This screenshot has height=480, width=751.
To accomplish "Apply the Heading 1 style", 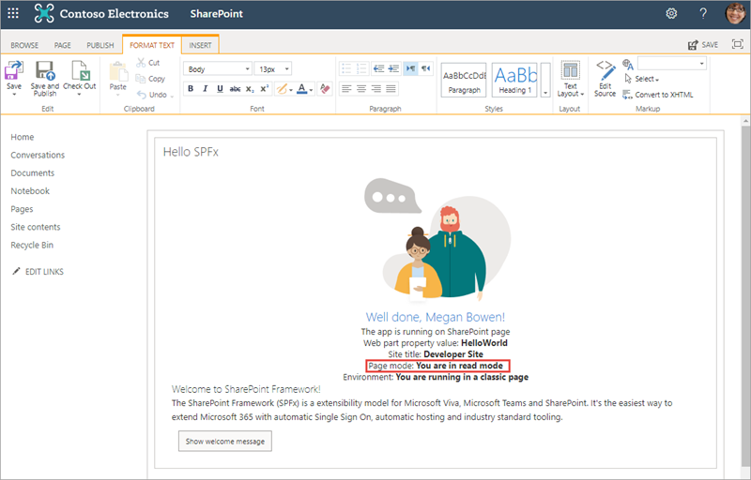I will pos(514,80).
